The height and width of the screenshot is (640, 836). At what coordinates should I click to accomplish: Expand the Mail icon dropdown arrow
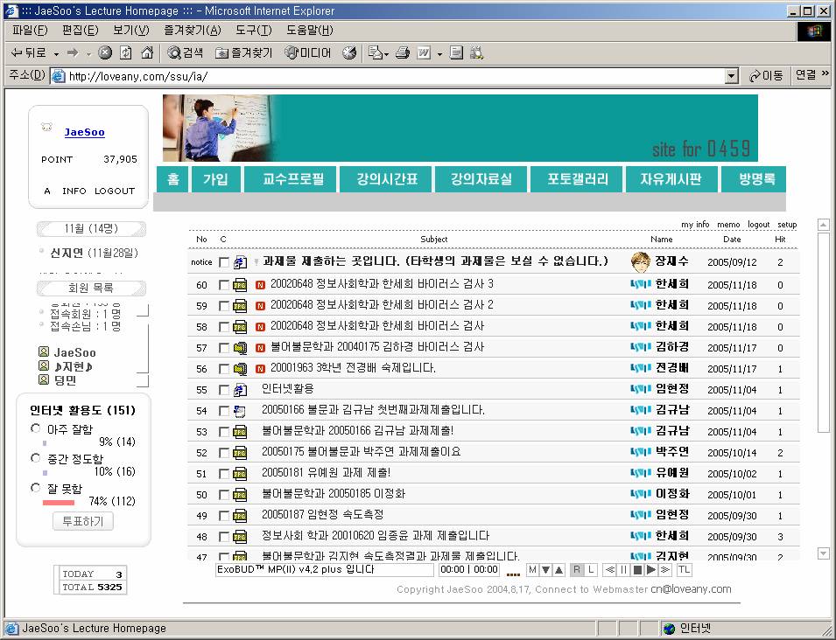(386, 53)
